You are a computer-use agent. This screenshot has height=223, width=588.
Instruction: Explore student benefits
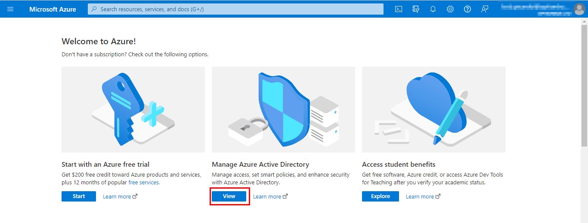381,196
